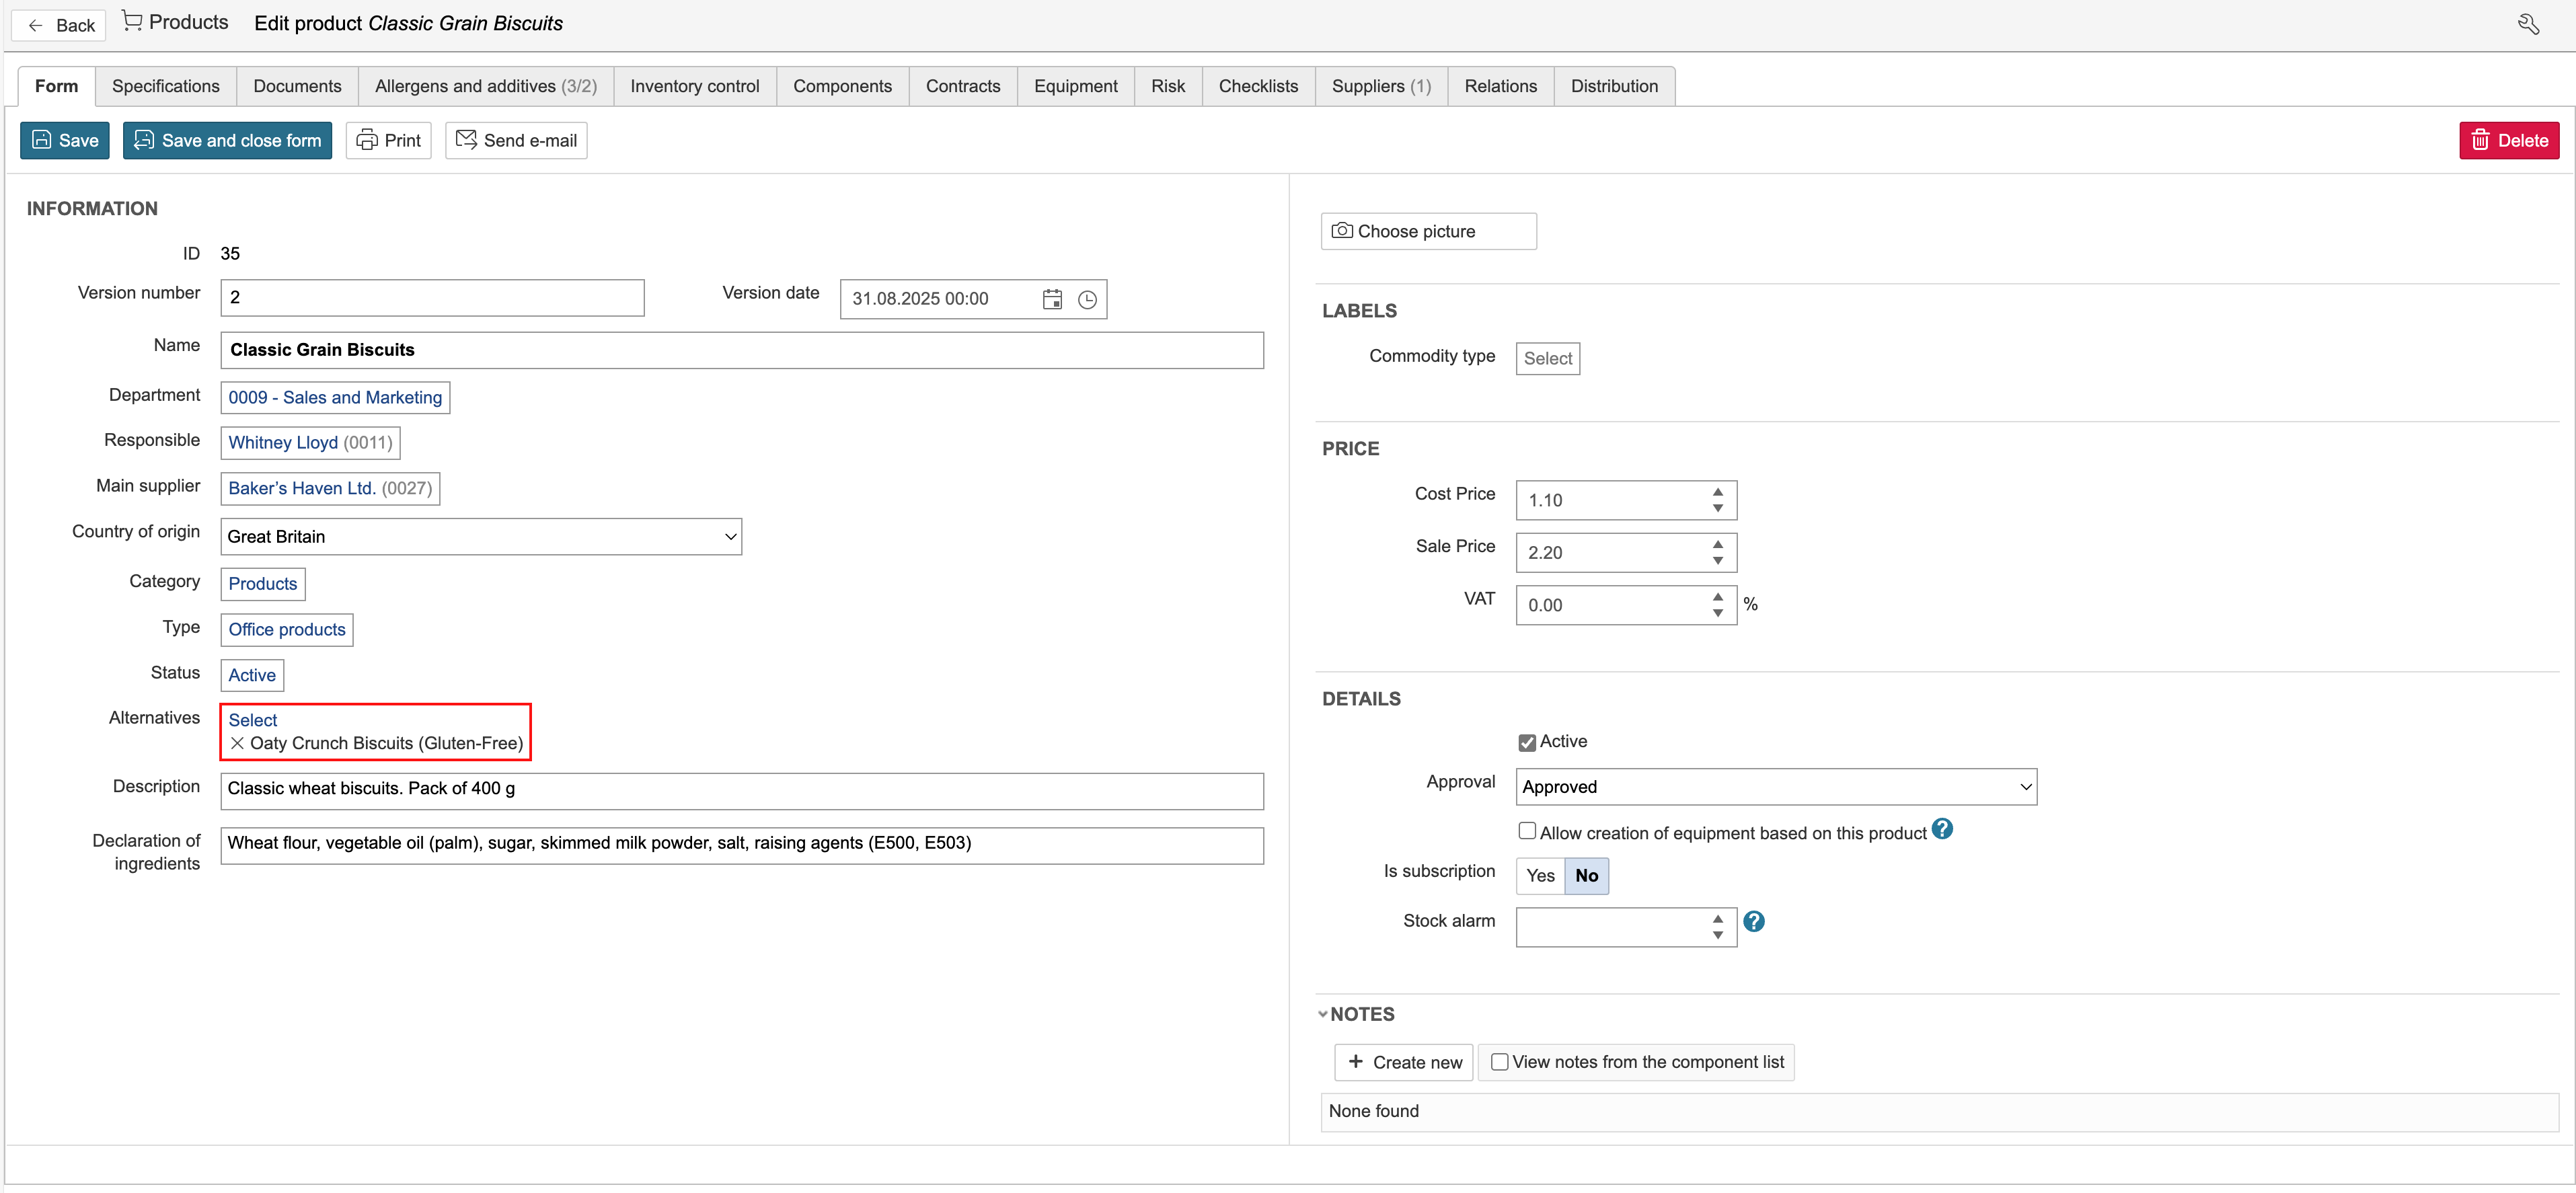Open the Documents tab
This screenshot has width=2576, height=1193.
tap(297, 86)
